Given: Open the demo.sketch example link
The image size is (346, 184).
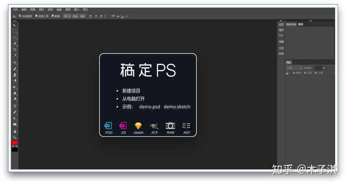Looking at the screenshot, I should [177, 107].
